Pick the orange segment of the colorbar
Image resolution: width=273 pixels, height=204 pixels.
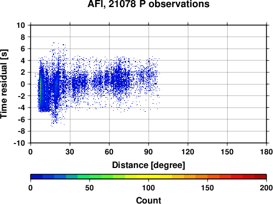tap(201, 177)
